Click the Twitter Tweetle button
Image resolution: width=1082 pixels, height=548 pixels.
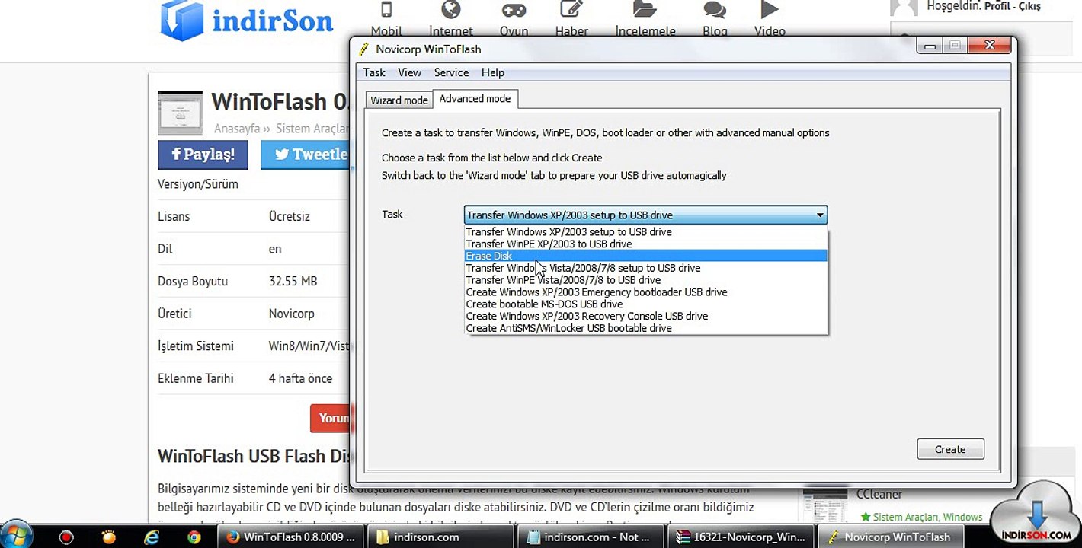[305, 155]
